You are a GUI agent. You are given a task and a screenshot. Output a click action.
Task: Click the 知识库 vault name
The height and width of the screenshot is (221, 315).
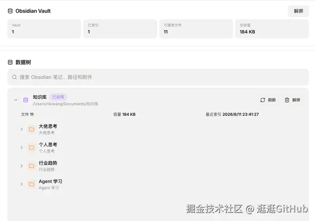coord(40,97)
